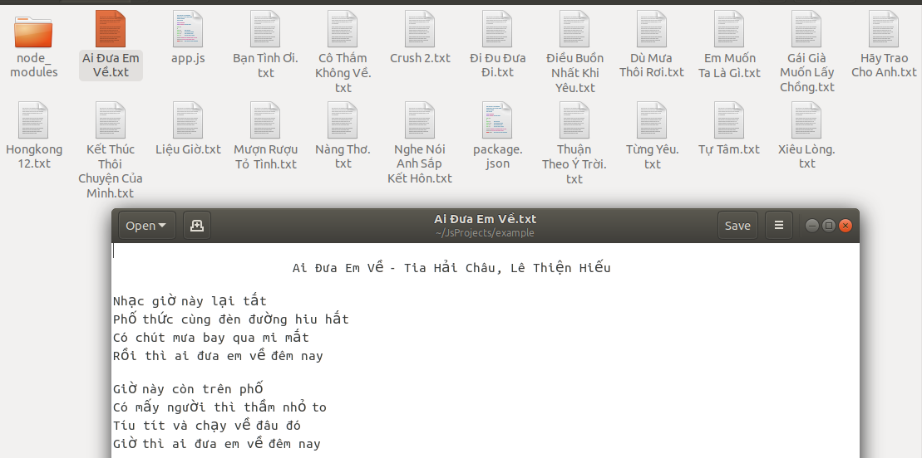Select the Ai Đưa Em Về.txt file icon
922x458 pixels.
[111, 29]
